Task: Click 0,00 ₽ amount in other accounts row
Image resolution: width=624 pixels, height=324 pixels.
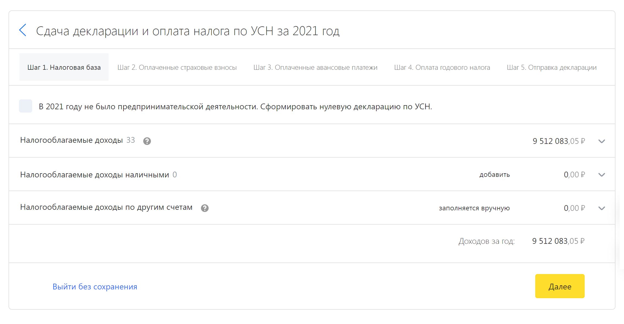Action: pos(574,208)
